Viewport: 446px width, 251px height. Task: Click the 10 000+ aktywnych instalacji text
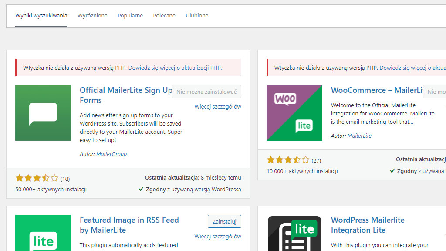(x=302, y=171)
